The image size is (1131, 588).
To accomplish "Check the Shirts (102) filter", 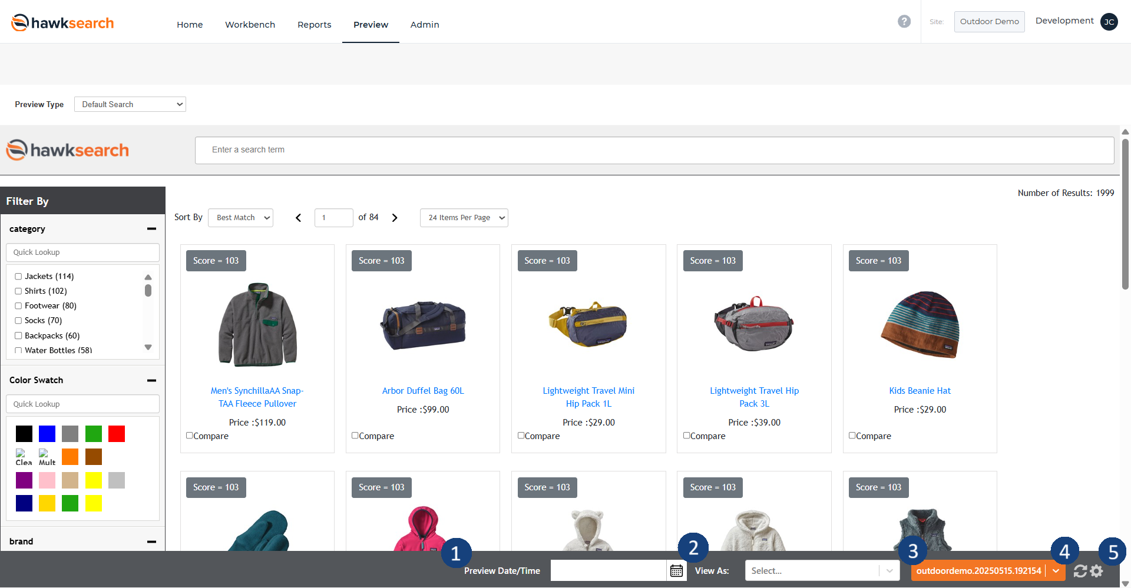I will coord(18,291).
